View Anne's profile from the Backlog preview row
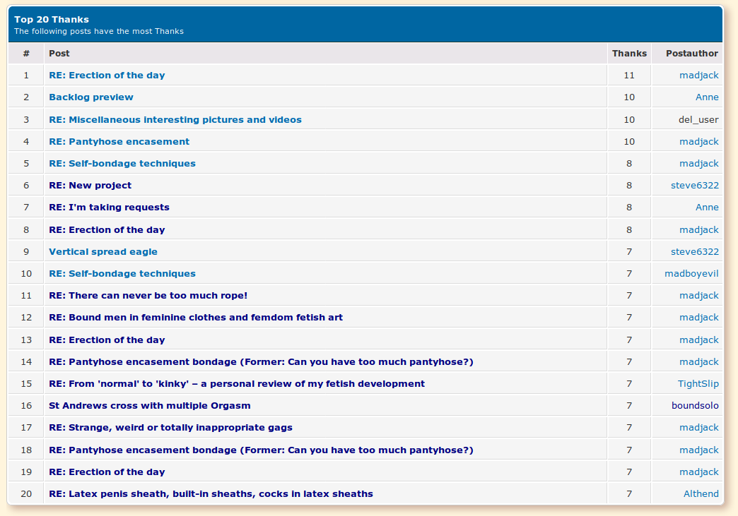Screen dimensions: 738x516 pyautogui.click(x=706, y=97)
